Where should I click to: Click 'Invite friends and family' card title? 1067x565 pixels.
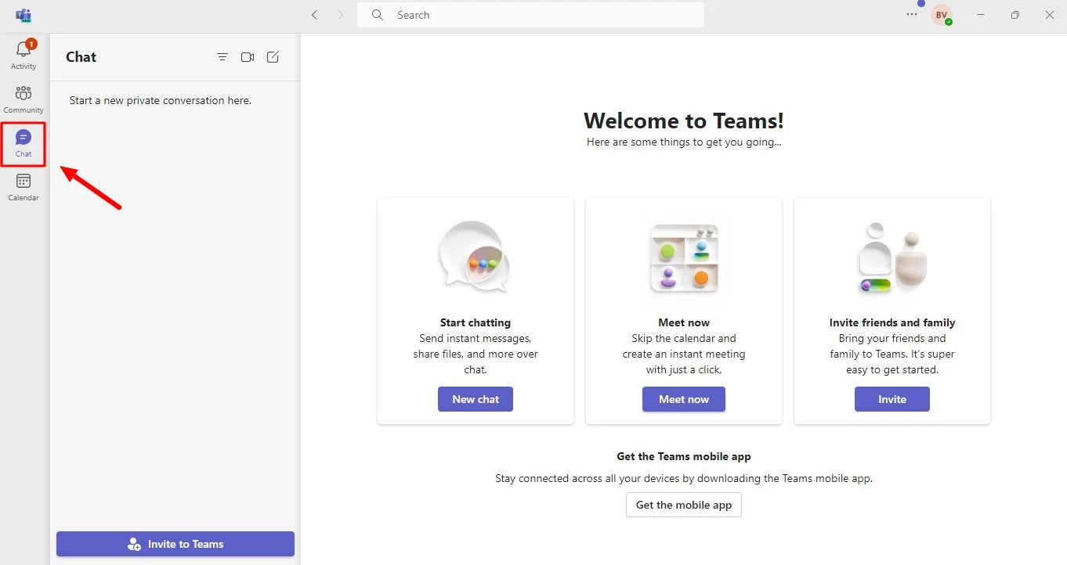tap(892, 322)
